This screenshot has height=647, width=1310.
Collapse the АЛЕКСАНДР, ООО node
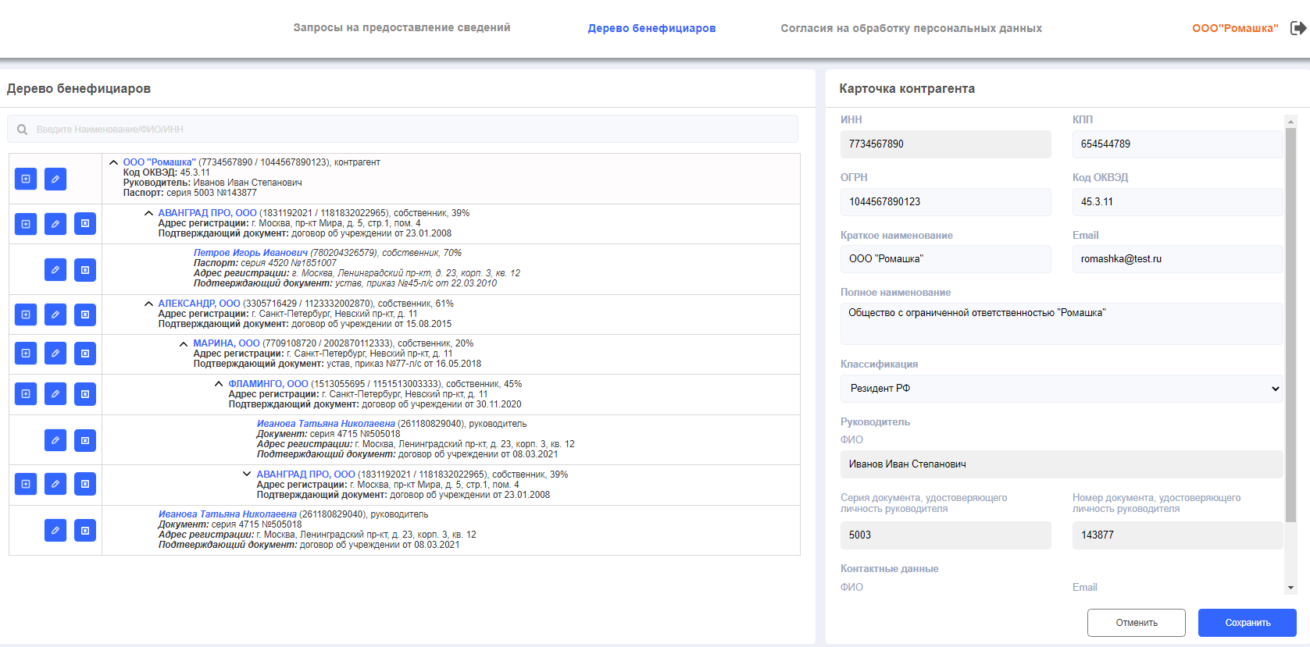pyautogui.click(x=148, y=304)
